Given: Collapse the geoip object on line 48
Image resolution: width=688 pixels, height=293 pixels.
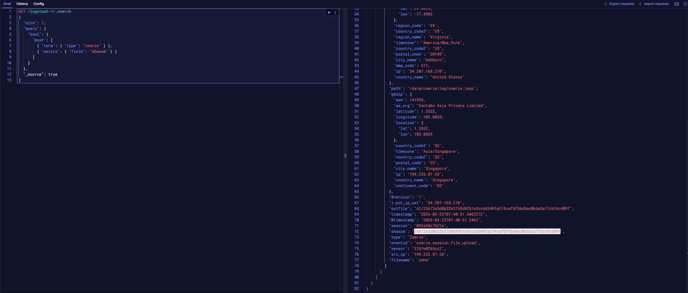Looking at the screenshot, I should [x=363, y=94].
